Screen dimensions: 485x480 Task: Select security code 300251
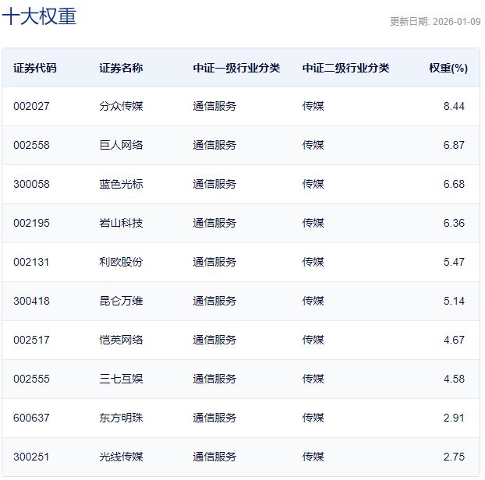pyautogui.click(x=31, y=457)
